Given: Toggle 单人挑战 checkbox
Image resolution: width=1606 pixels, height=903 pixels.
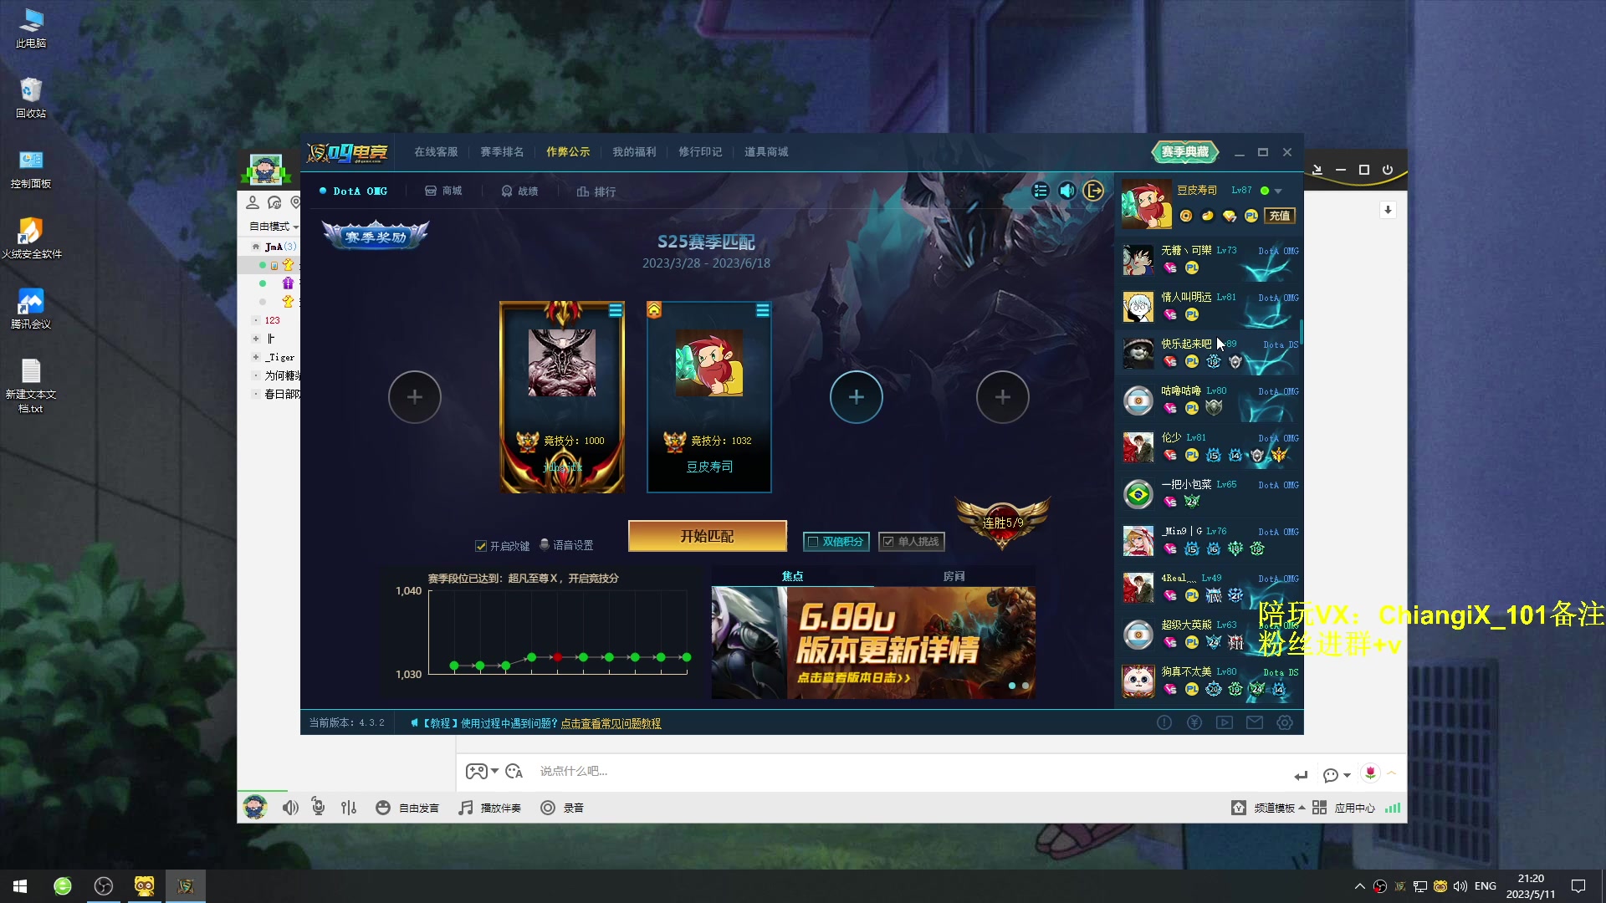Looking at the screenshot, I should pyautogui.click(x=888, y=542).
